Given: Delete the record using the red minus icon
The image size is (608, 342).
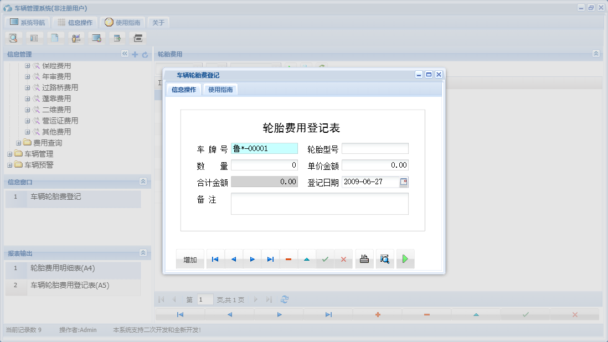Looking at the screenshot, I should pyautogui.click(x=288, y=258).
